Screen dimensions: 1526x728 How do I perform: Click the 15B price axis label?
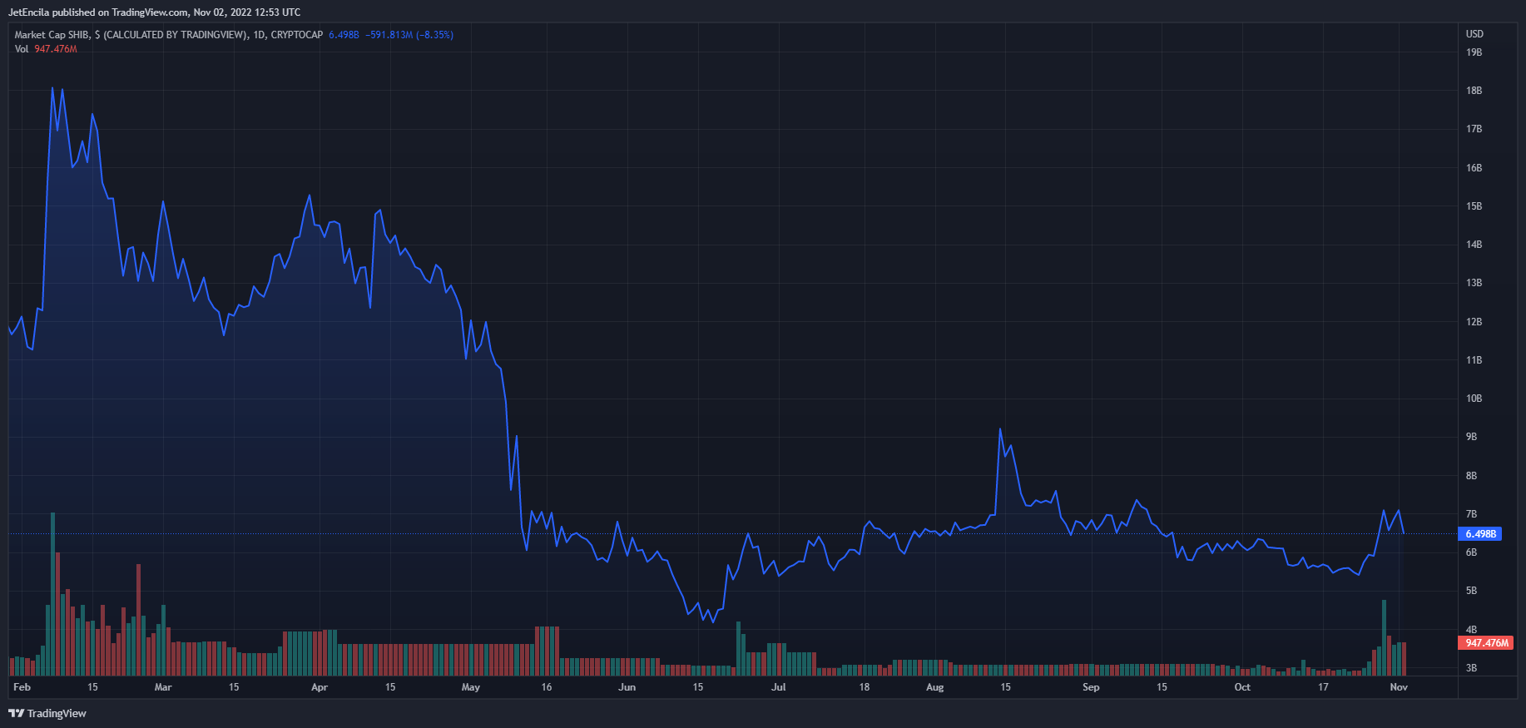click(x=1474, y=206)
